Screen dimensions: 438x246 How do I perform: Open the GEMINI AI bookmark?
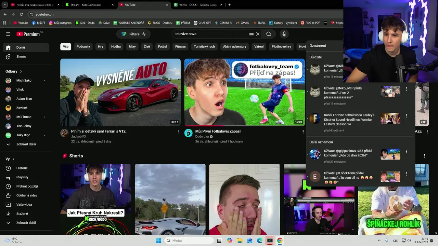223,23
